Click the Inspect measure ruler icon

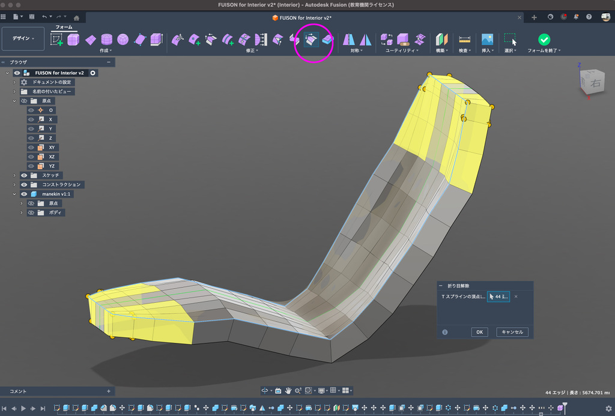464,40
